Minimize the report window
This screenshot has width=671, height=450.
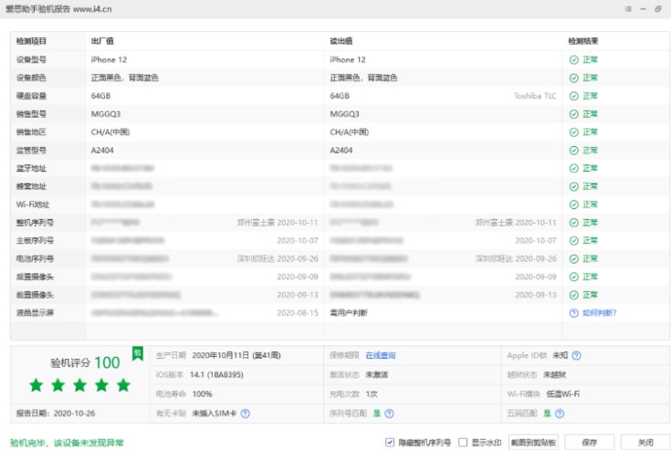[644, 9]
